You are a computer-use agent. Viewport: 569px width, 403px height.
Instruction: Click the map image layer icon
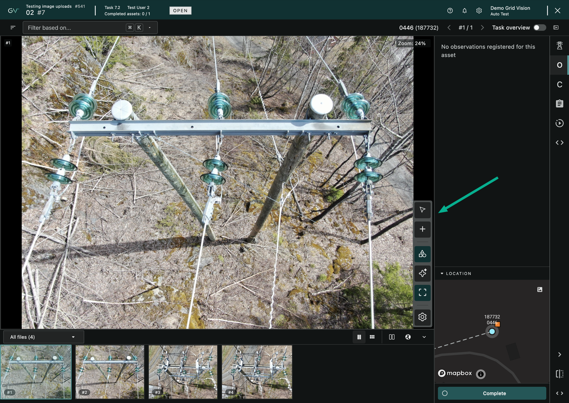(540, 289)
